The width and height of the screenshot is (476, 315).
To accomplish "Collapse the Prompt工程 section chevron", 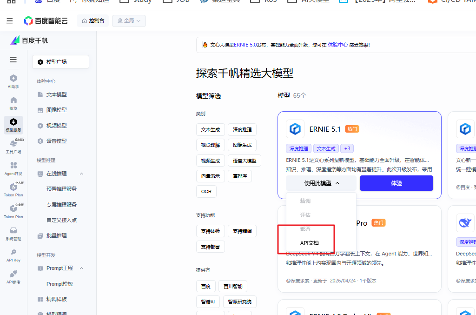I will [x=81, y=268].
